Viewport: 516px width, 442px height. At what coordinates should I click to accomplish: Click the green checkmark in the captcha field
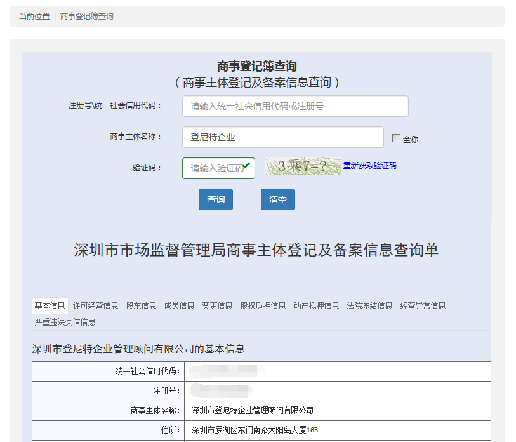pos(246,166)
